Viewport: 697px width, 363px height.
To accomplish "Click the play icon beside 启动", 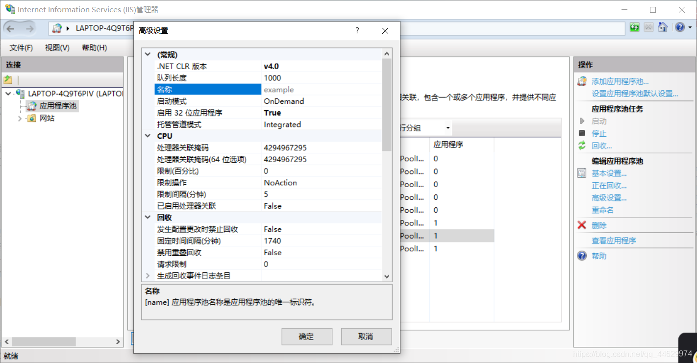I will click(x=581, y=121).
